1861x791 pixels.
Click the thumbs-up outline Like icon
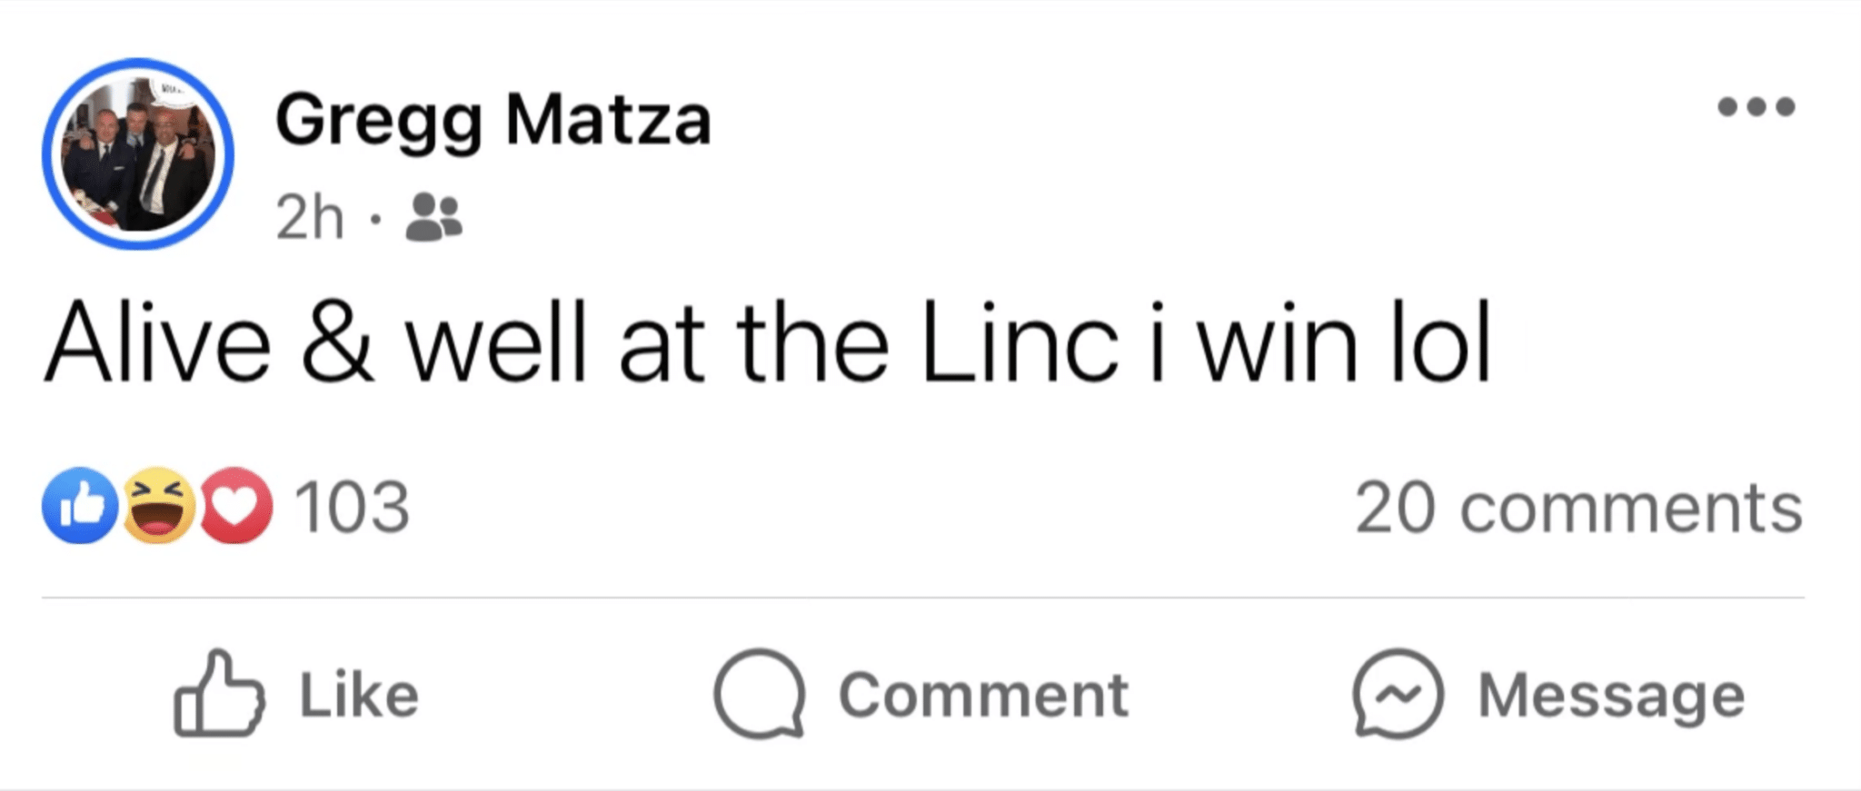219,693
